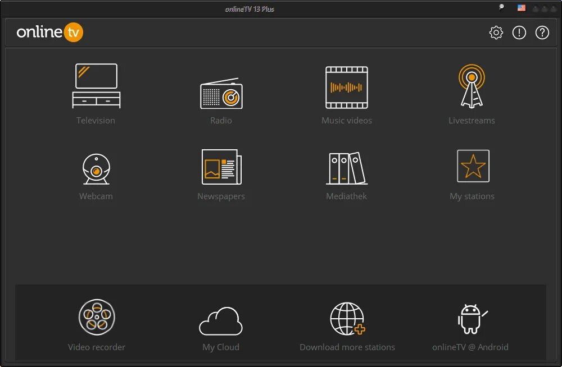Viewport: 562px width, 367px height.
Task: Click the Video recorder label
Action: (x=97, y=347)
